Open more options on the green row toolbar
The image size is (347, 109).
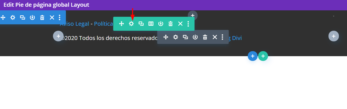188,24
